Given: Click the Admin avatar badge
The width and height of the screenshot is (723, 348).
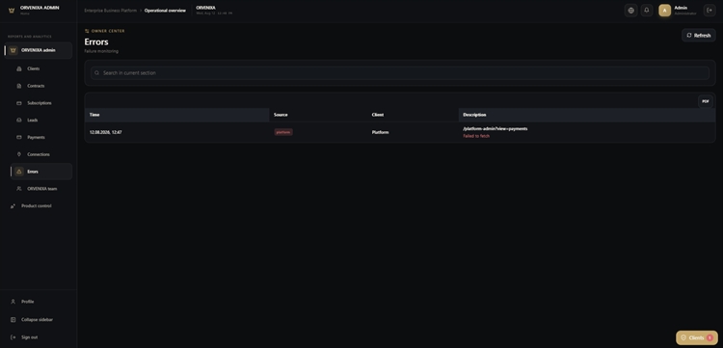Looking at the screenshot, I should pyautogui.click(x=664, y=11).
